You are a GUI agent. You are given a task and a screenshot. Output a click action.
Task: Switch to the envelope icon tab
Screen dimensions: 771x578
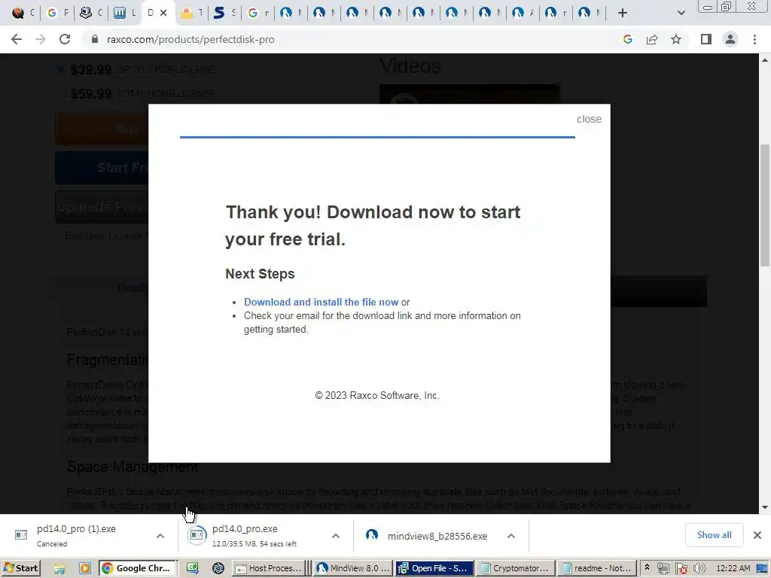click(191, 13)
